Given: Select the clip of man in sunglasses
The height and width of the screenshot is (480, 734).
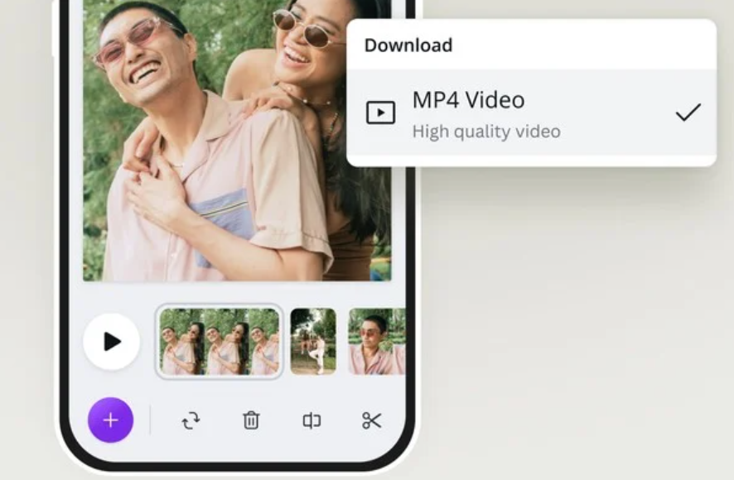Looking at the screenshot, I should [x=377, y=342].
